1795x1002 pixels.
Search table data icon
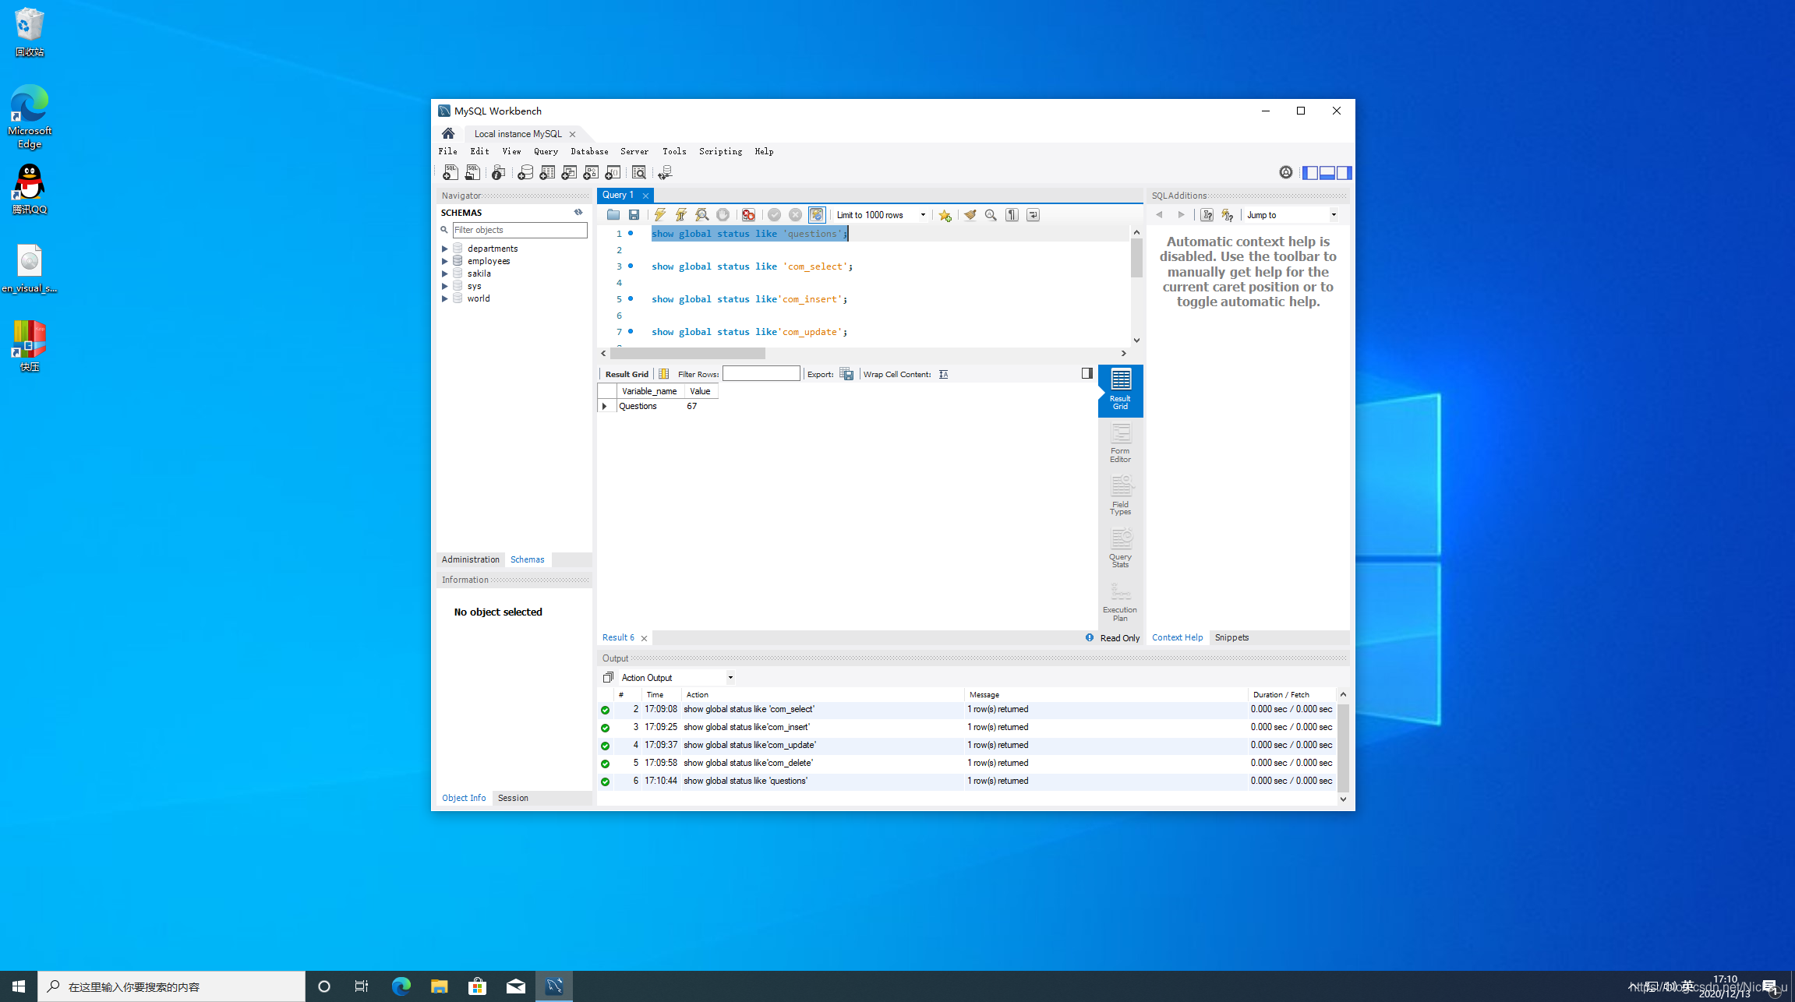pyautogui.click(x=639, y=172)
